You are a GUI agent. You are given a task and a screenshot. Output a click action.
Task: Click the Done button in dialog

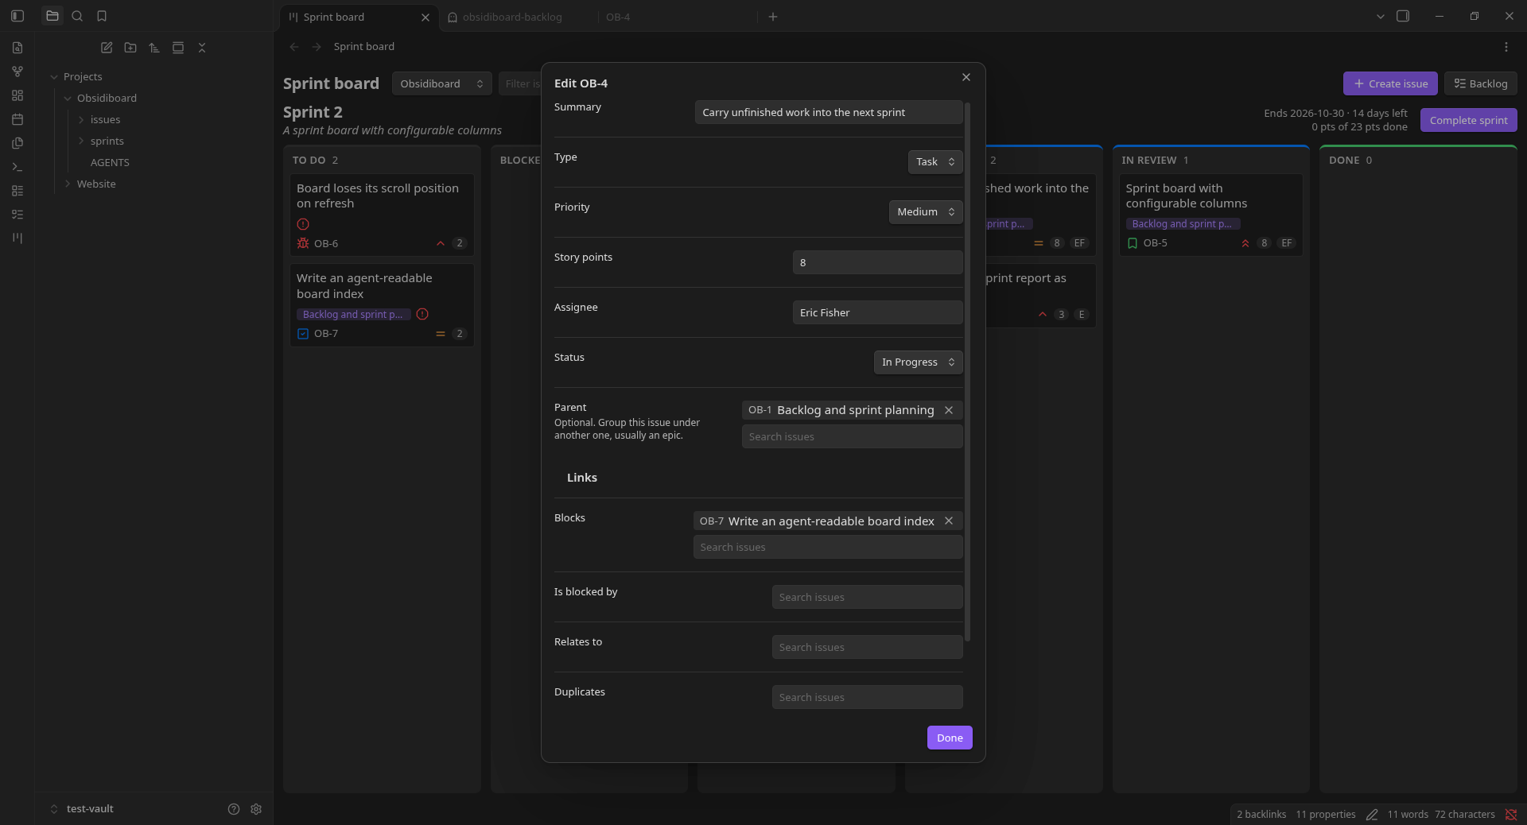[x=950, y=738]
